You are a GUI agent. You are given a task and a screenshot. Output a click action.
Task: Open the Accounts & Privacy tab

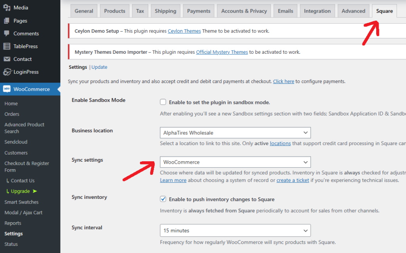(244, 11)
